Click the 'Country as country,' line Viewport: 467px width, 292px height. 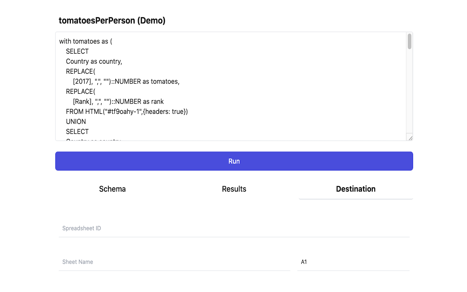[x=94, y=62]
